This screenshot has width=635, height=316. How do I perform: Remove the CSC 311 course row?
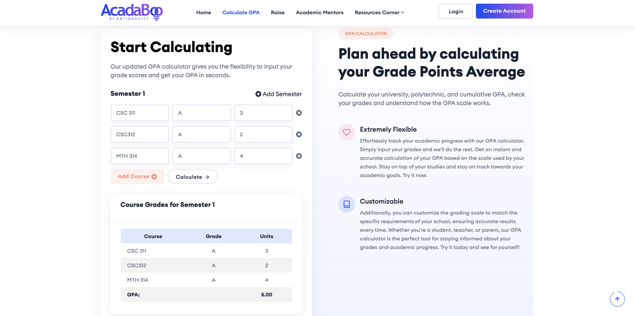pyautogui.click(x=299, y=113)
